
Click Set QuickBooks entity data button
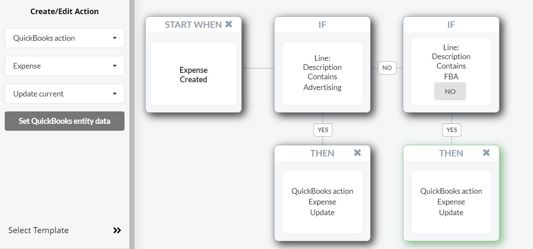click(64, 121)
